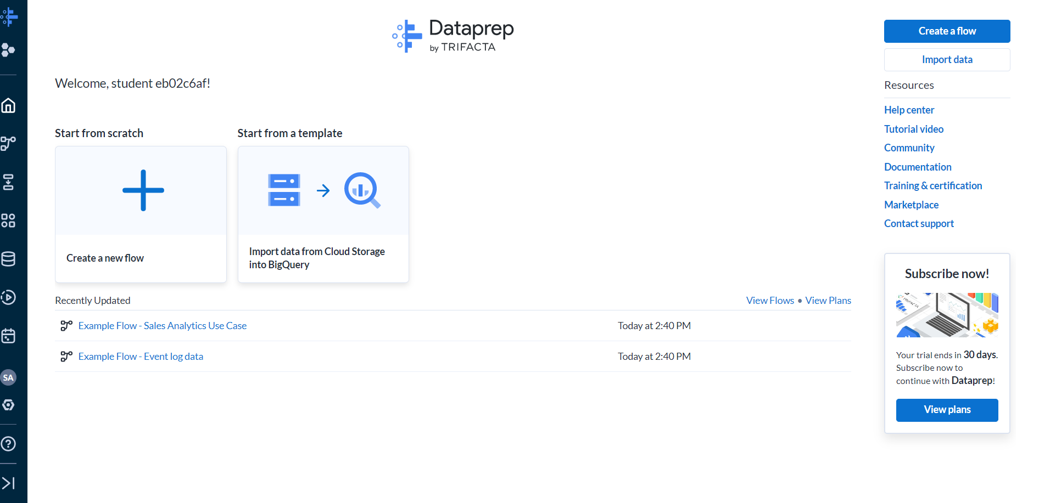The height and width of the screenshot is (503, 1039).
Task: Open Example Flow - Sales Analytics Use Case
Action: 163,326
